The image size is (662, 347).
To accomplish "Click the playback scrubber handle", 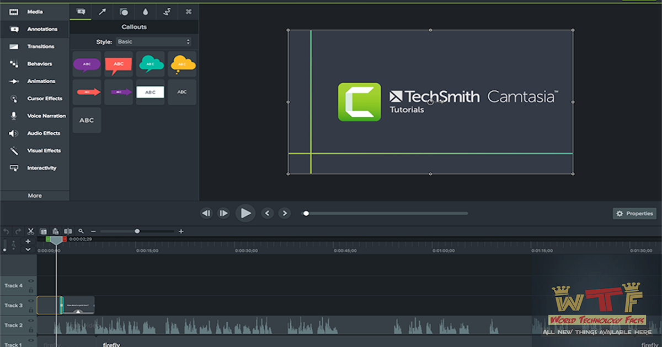I will click(306, 213).
